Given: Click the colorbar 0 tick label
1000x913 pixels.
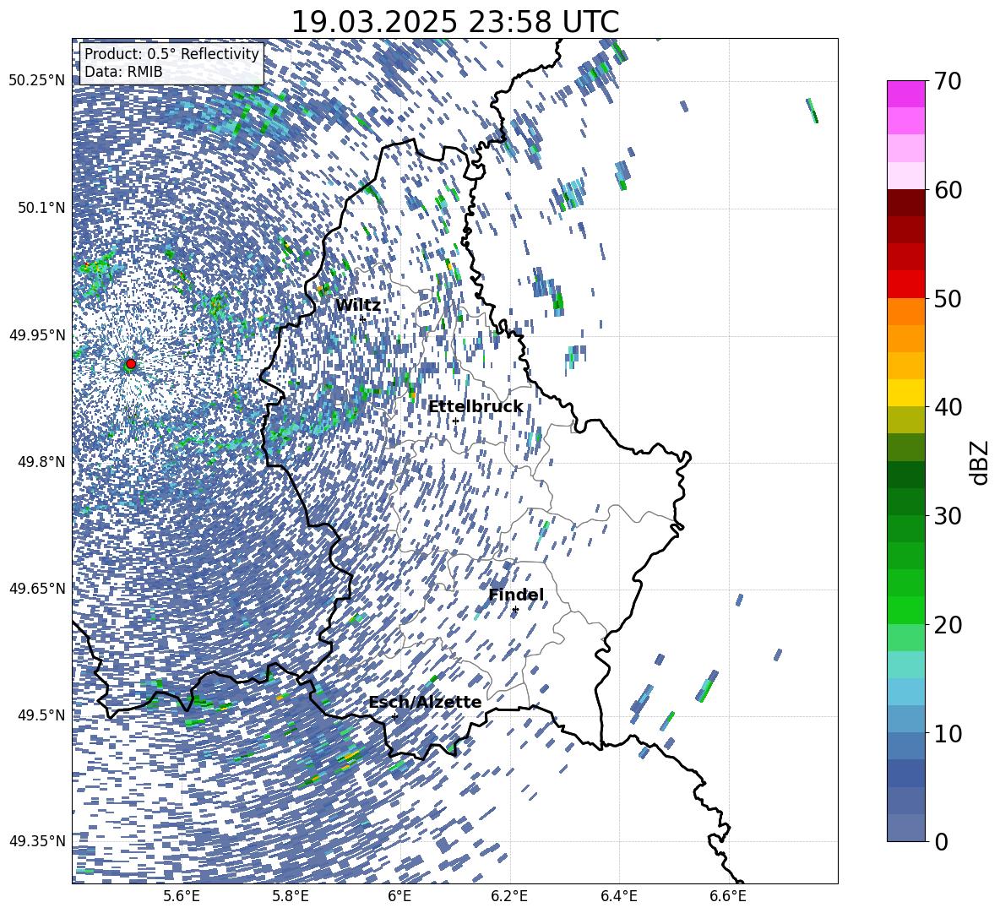Looking at the screenshot, I should [941, 841].
